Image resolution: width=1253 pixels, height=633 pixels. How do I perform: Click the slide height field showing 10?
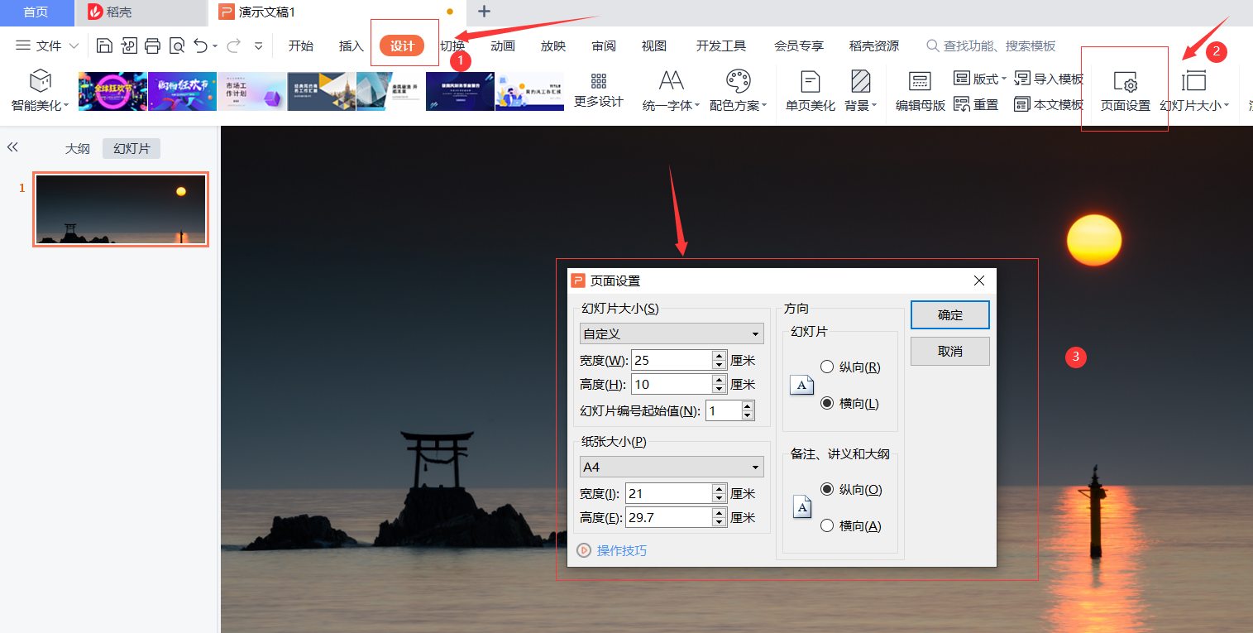pyautogui.click(x=672, y=384)
